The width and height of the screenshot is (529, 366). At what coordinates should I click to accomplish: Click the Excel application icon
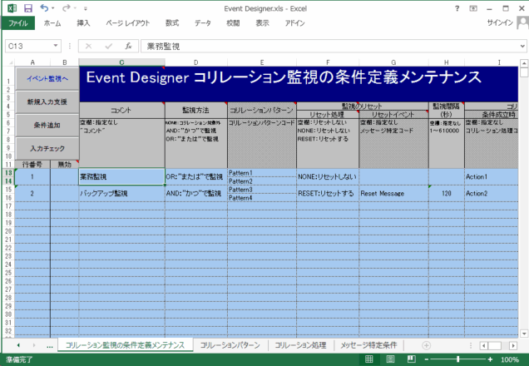pos(12,8)
